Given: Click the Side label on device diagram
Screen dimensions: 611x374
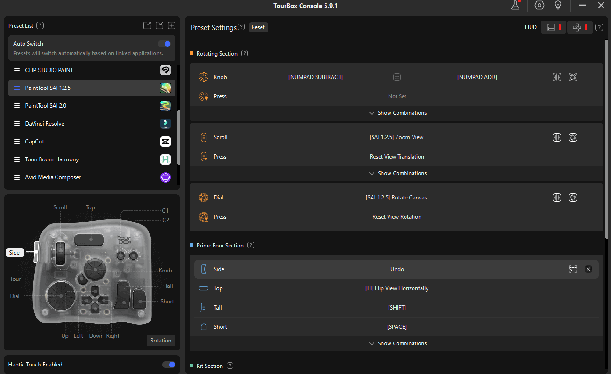Looking at the screenshot, I should [15, 253].
